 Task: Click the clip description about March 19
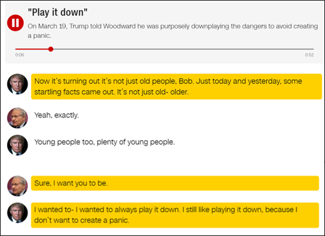point(172,31)
